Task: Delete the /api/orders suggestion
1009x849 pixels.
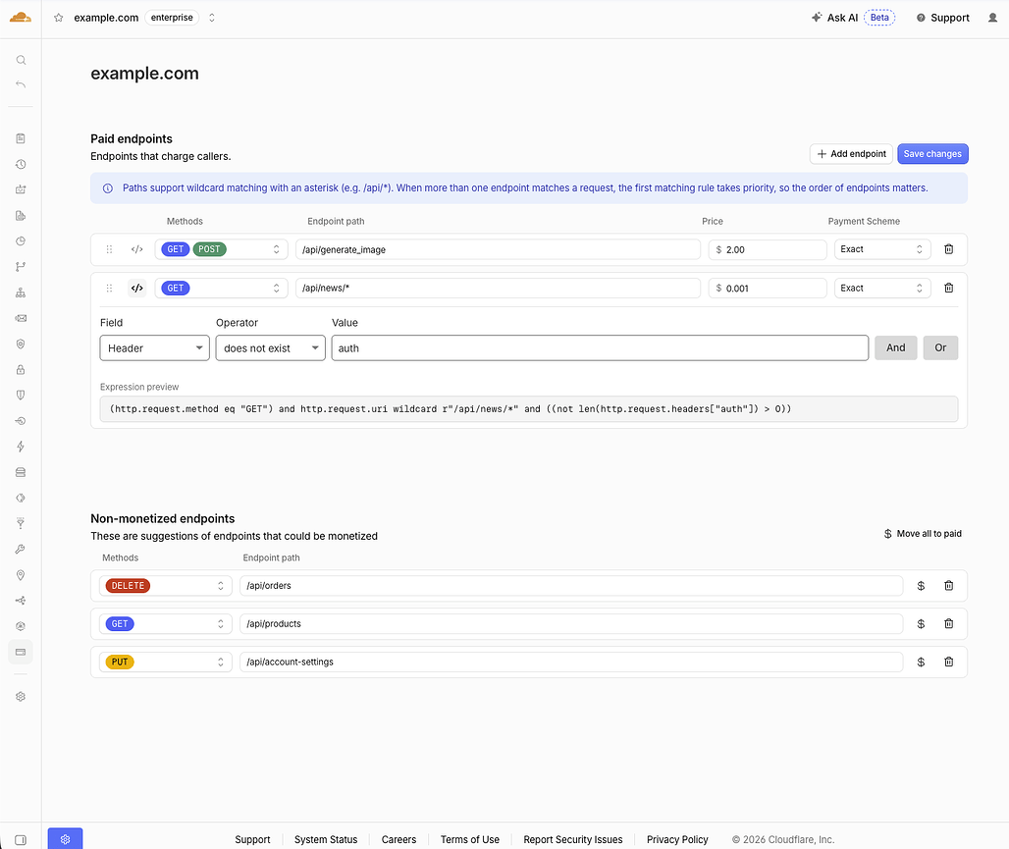Action: coord(948,586)
